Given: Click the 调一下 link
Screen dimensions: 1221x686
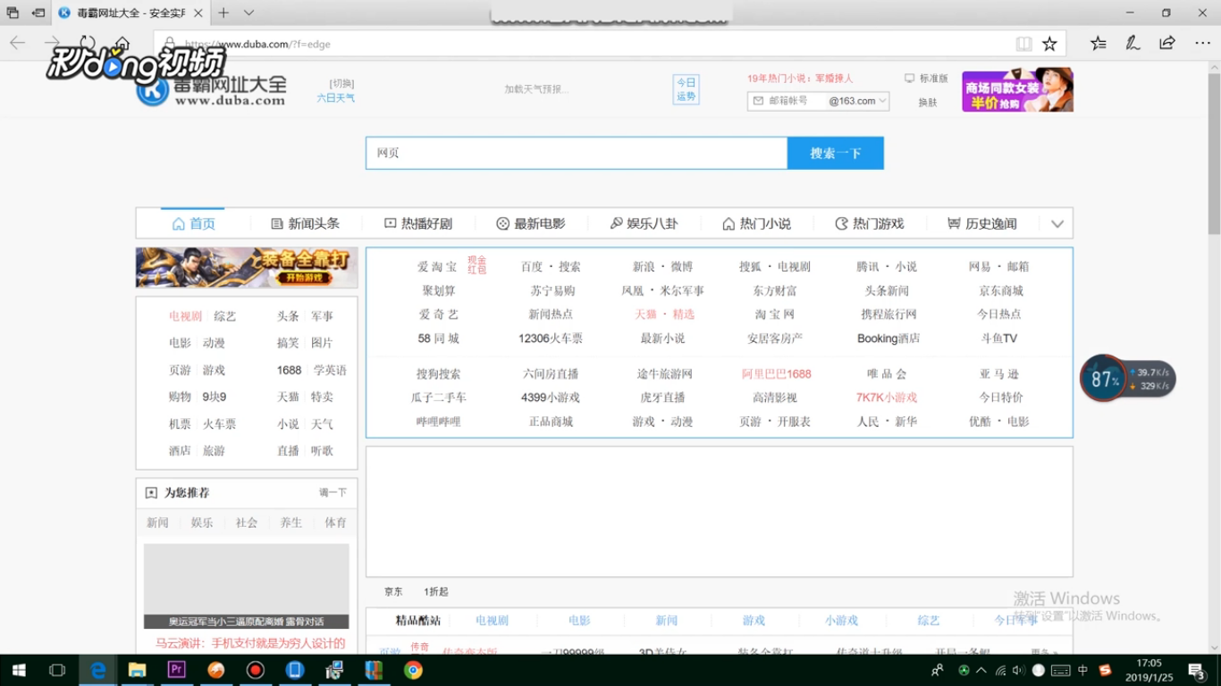Looking at the screenshot, I should coord(333,492).
